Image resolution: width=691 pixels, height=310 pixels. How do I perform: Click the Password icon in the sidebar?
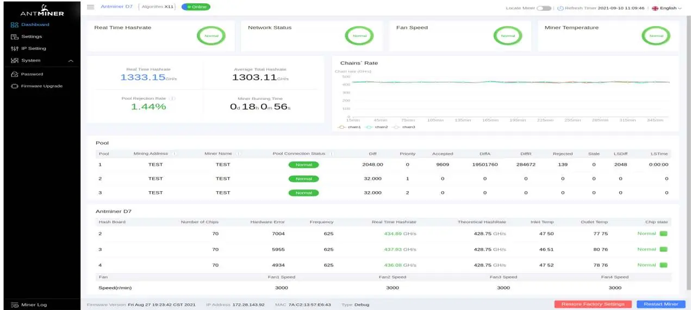tap(15, 74)
